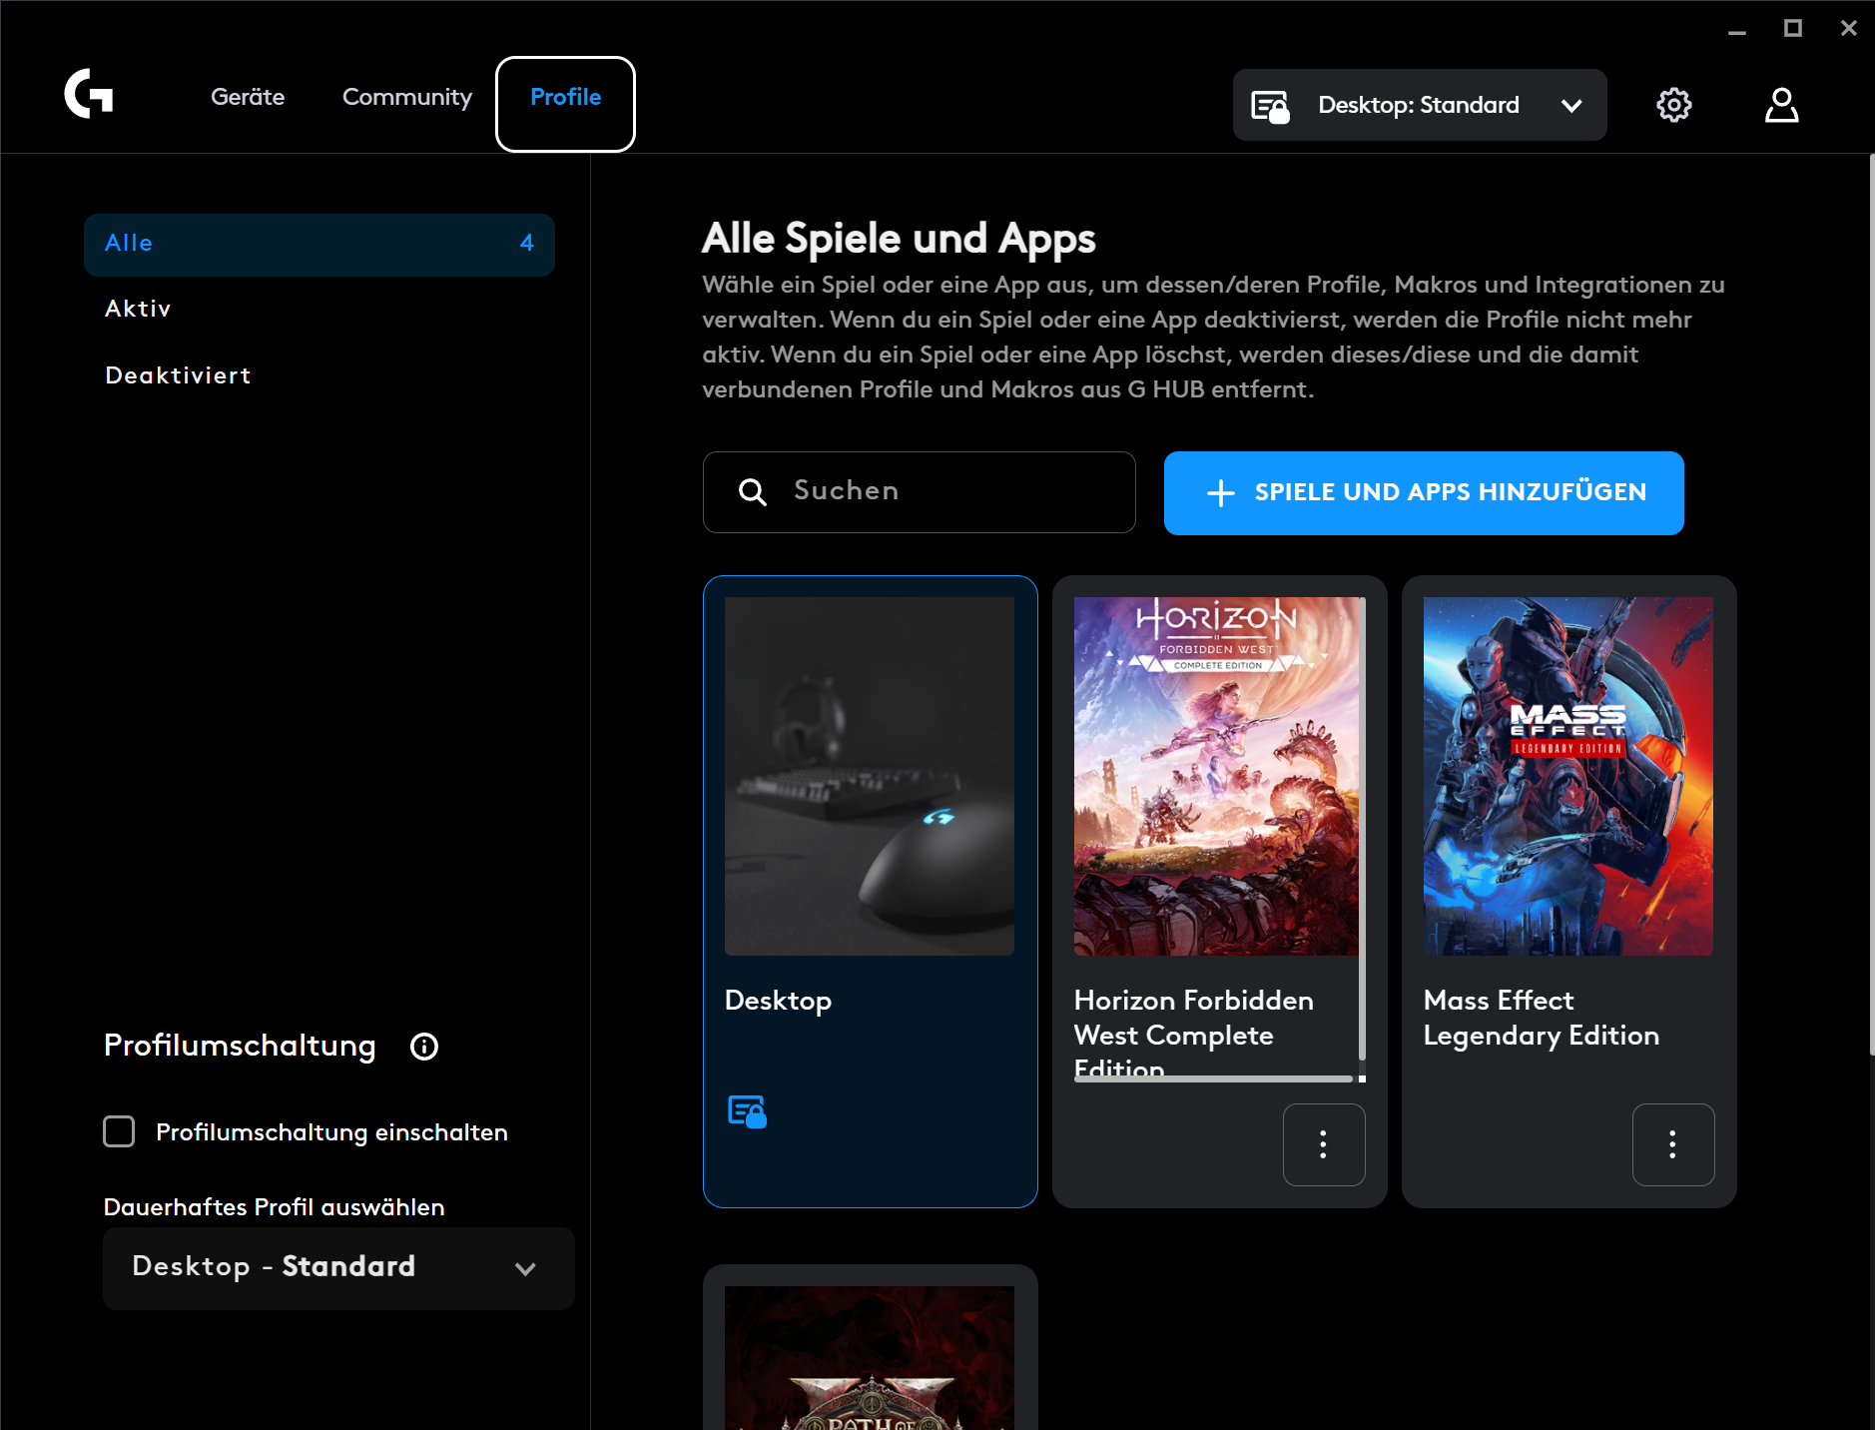Screen dimensions: 1875x1430
Task: Click the search magnifier icon
Action: click(x=753, y=492)
